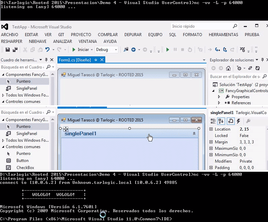
Task: Open the RESHARPER menu
Action: pos(12,41)
